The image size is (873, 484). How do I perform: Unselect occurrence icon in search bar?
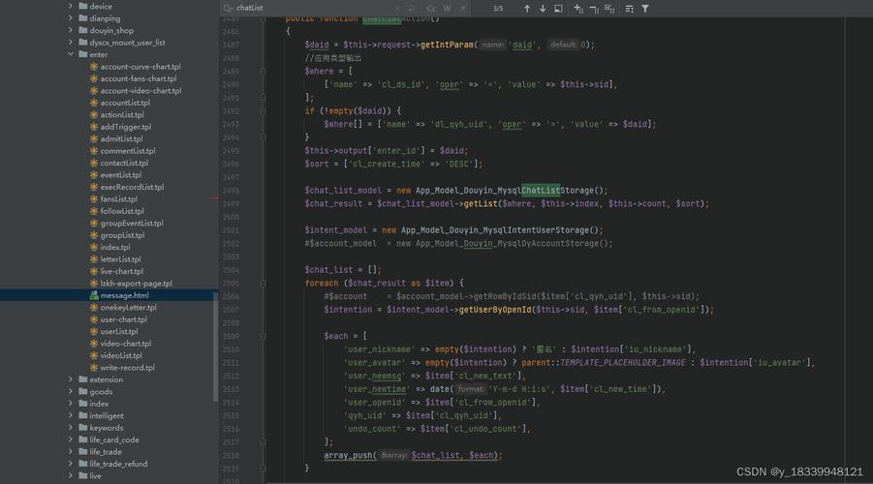click(594, 9)
